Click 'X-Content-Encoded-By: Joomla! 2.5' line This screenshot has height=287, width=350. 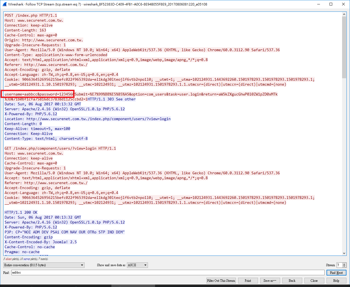(41, 242)
